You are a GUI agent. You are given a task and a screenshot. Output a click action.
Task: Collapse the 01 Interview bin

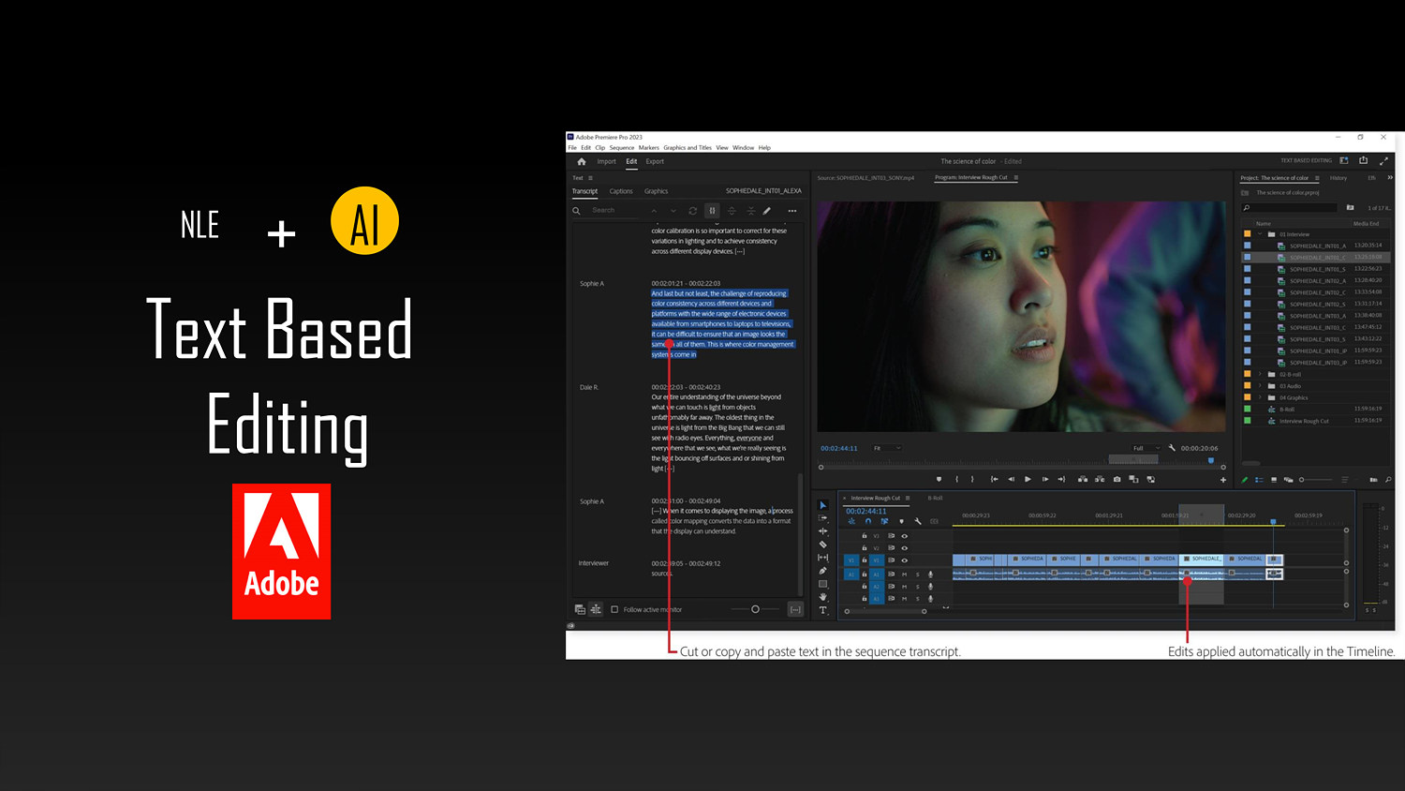[x=1260, y=234]
